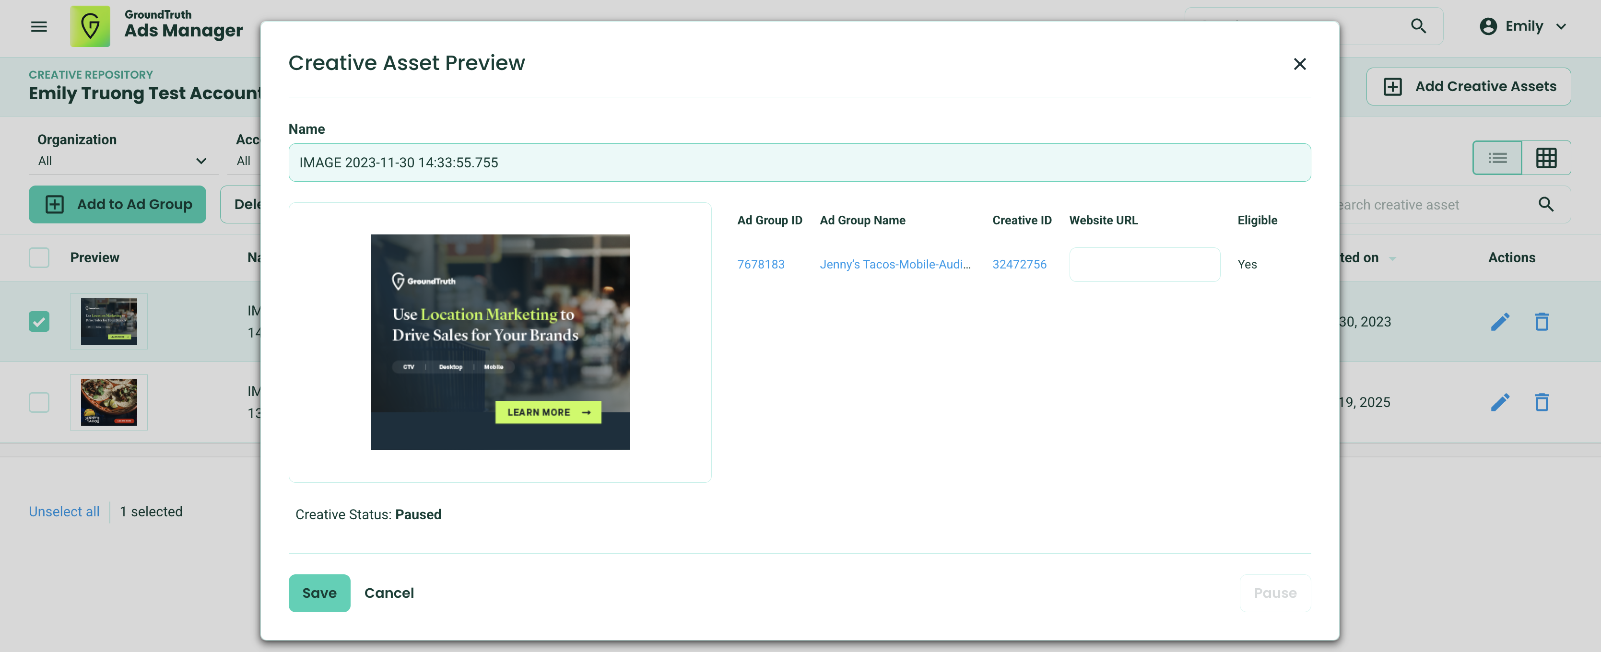Check the Jenny's Tacos creative row
Screen dimensions: 1601x652
coord(38,402)
